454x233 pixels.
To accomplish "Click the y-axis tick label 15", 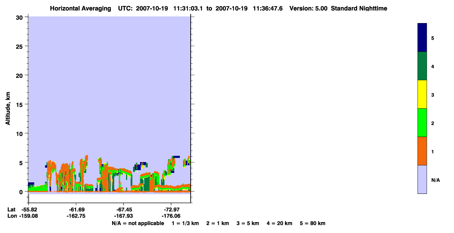I will [20, 104].
